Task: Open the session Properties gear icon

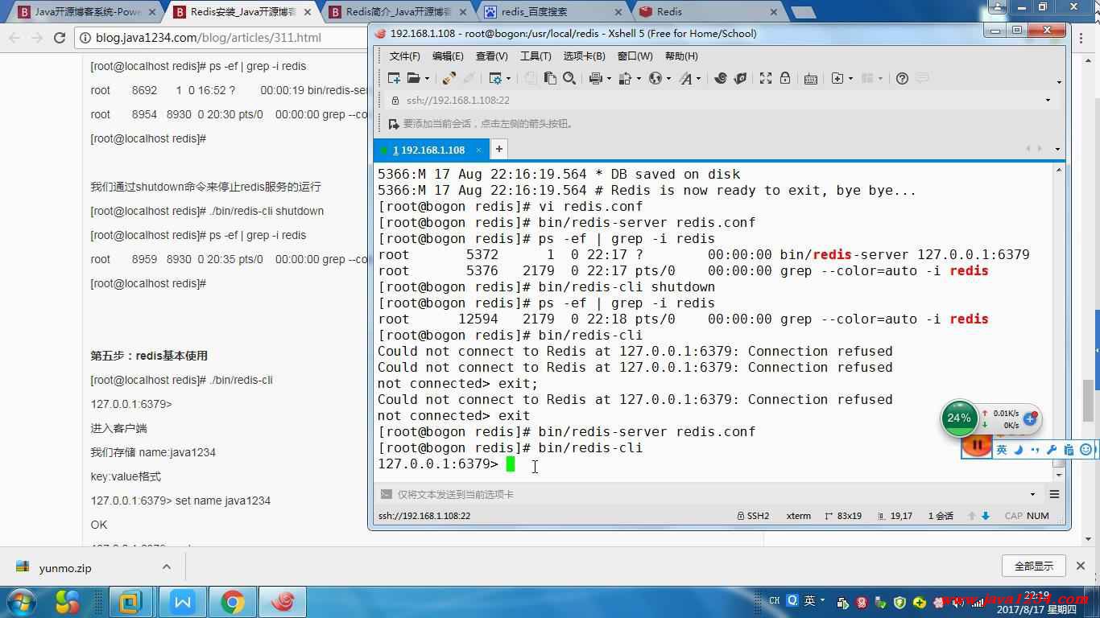Action: [x=494, y=78]
